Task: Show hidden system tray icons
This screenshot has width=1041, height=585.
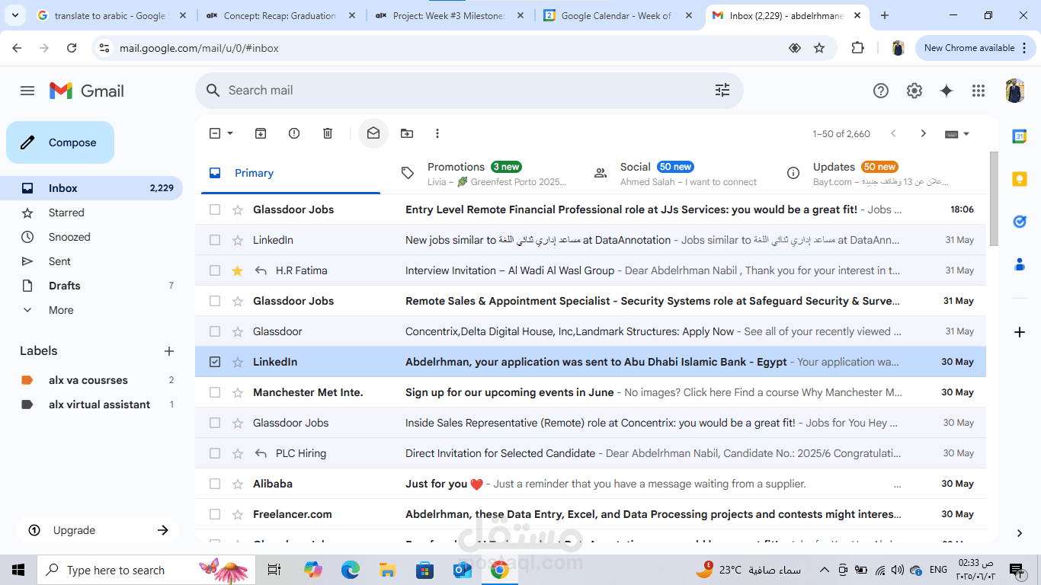Action: (824, 570)
